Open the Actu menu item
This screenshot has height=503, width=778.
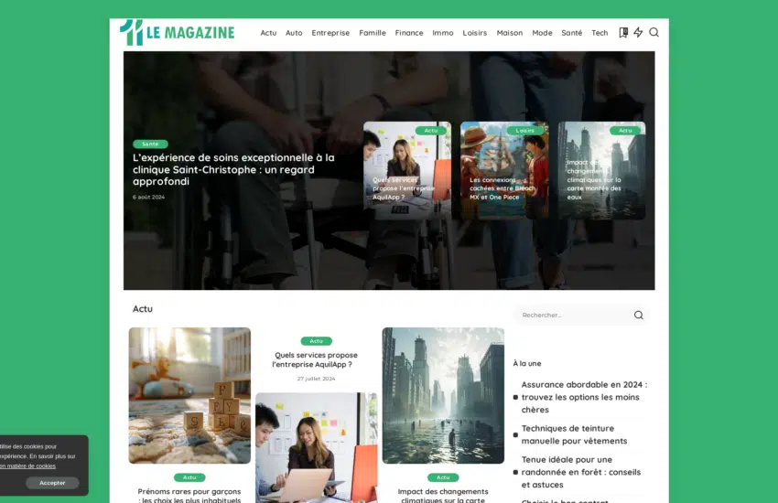click(x=268, y=33)
